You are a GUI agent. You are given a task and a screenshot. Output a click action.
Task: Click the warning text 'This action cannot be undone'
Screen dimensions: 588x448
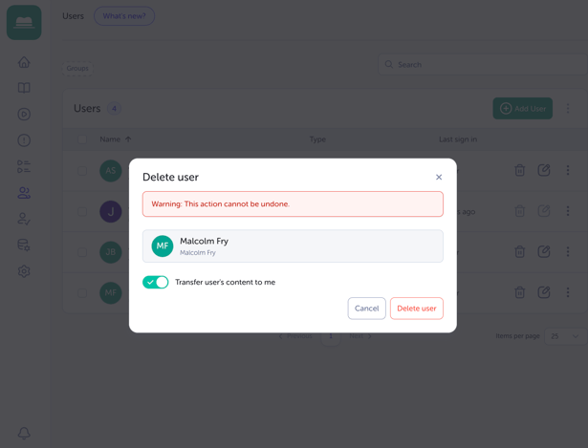(x=236, y=203)
